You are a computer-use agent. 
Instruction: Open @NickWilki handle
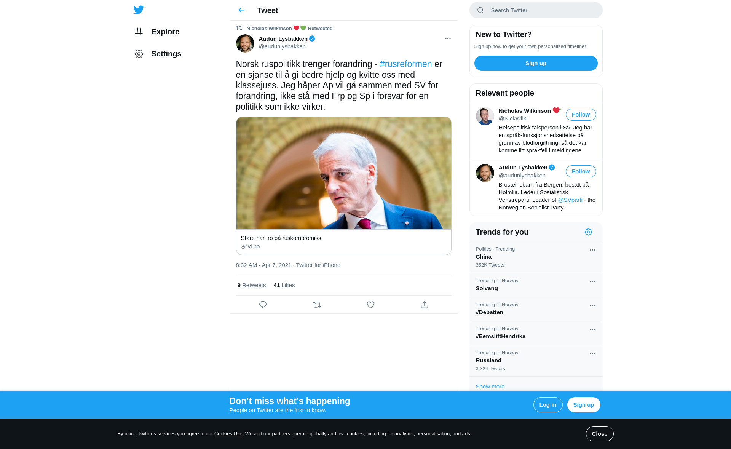pos(513,118)
